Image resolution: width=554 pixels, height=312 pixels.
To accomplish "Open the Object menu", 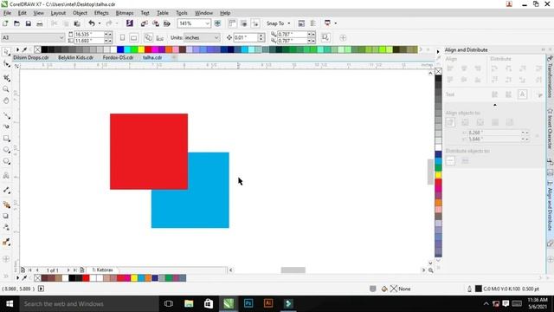I will (80, 13).
